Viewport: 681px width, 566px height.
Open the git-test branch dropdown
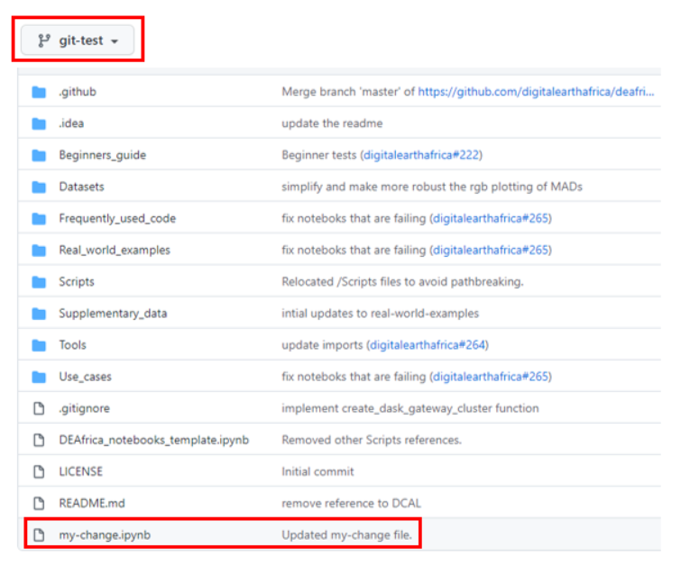pyautogui.click(x=78, y=41)
